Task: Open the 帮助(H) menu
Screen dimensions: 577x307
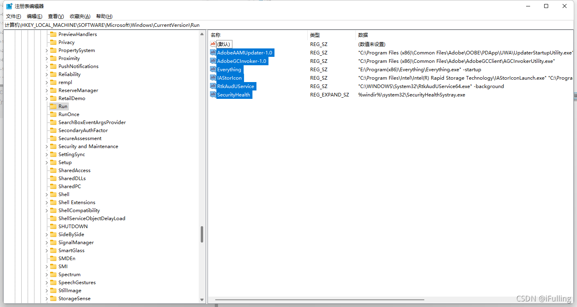Action: [x=104, y=16]
